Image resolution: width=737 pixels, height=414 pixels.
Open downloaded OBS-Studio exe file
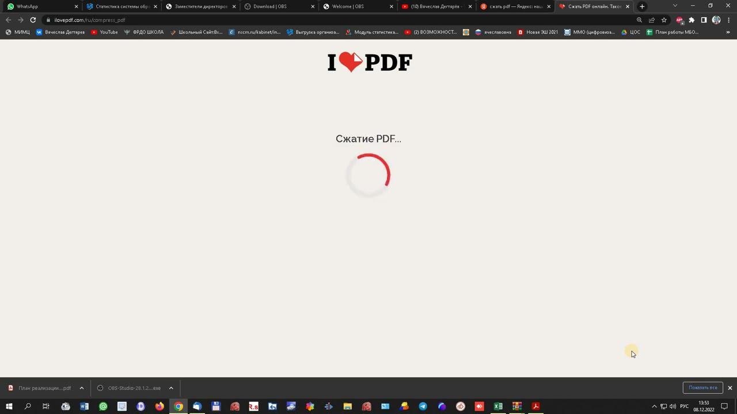(x=129, y=388)
